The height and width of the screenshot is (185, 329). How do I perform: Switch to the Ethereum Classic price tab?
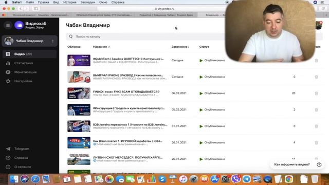pyautogui.click(x=104, y=15)
